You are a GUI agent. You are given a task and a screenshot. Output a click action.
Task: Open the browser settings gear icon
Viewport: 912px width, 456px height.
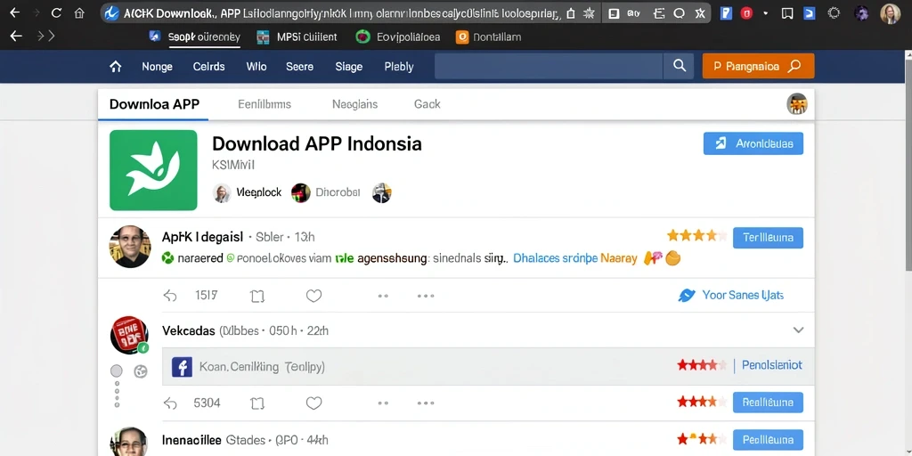click(x=834, y=13)
